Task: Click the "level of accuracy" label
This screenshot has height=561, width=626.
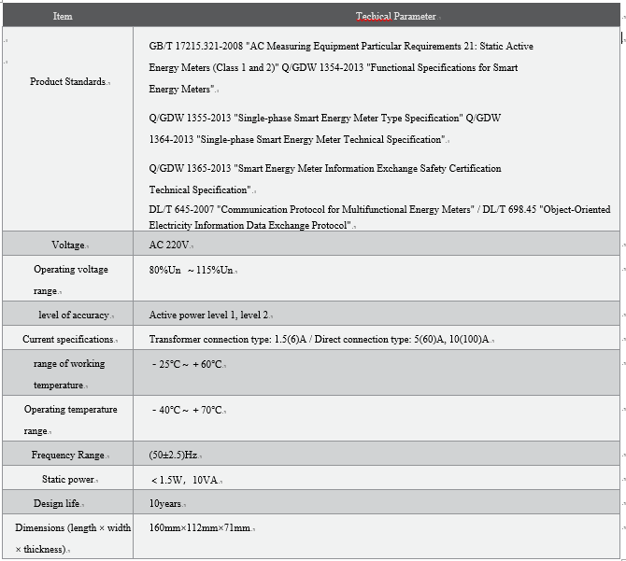Action: click(73, 316)
